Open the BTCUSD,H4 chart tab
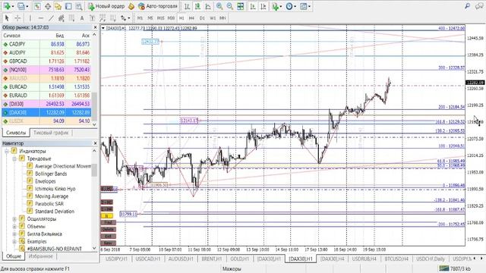The height and width of the screenshot is (273, 486). (396, 259)
